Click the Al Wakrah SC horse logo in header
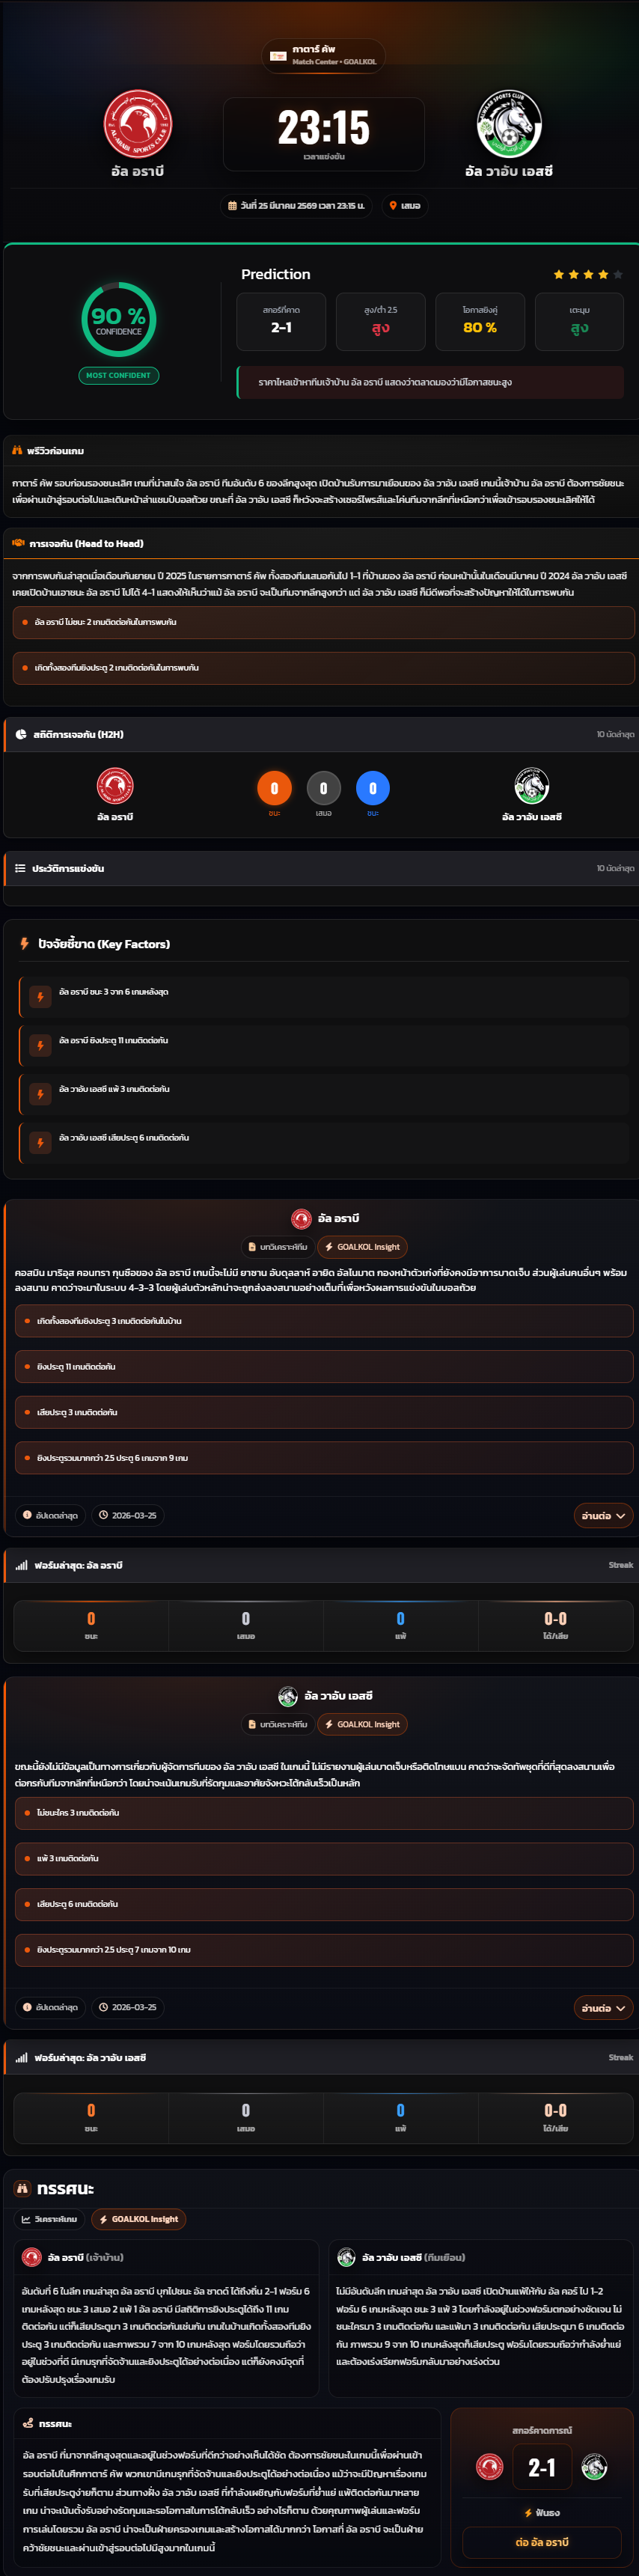Viewport: 639px width, 2576px height. coord(509,125)
